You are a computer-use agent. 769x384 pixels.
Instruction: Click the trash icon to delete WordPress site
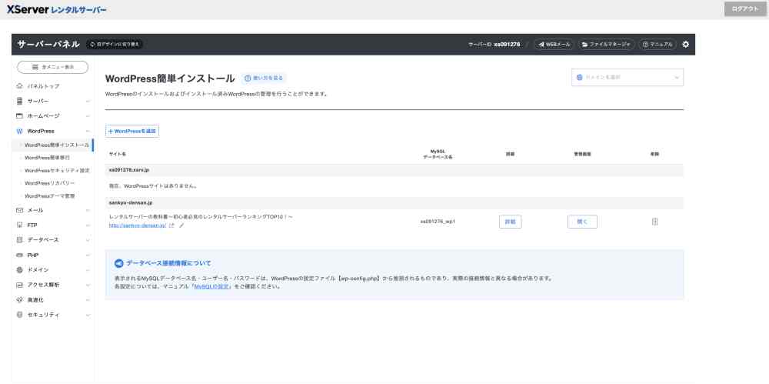[x=654, y=222]
